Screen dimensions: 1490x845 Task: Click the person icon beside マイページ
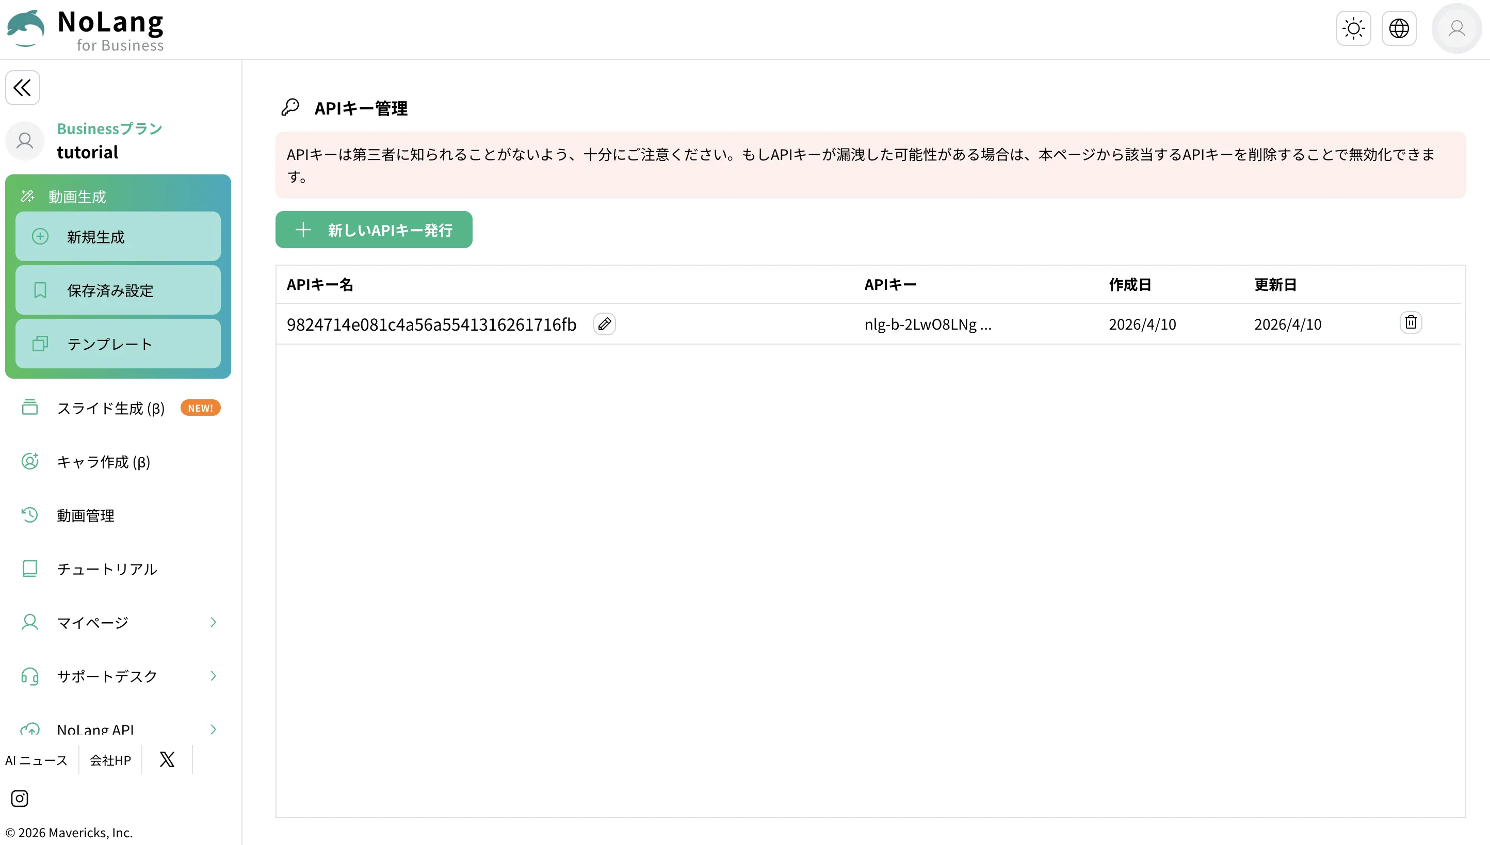[x=29, y=622]
